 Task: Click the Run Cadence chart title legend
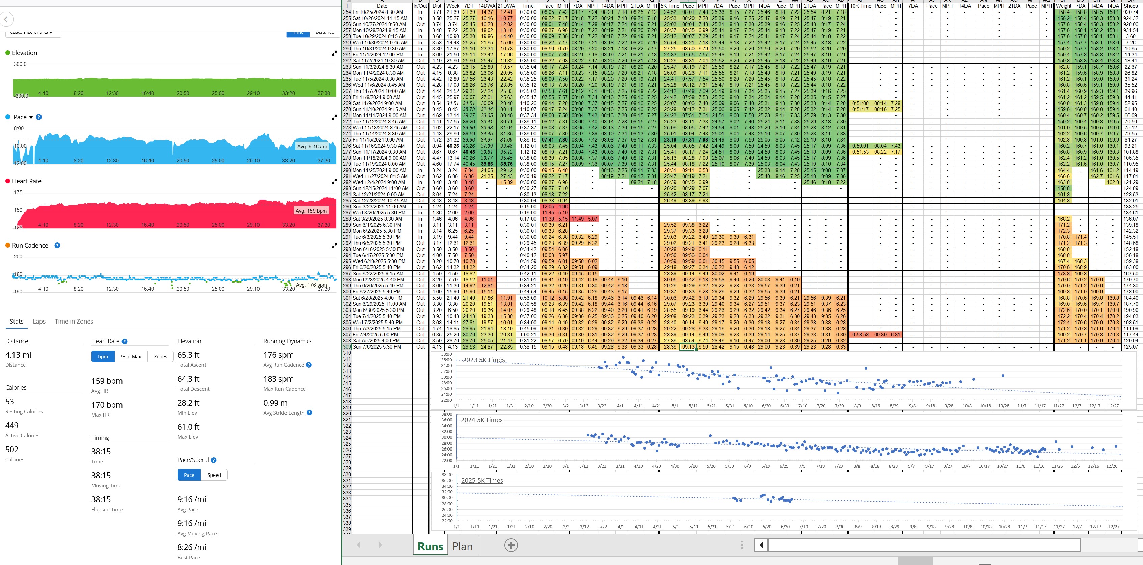[x=27, y=245]
